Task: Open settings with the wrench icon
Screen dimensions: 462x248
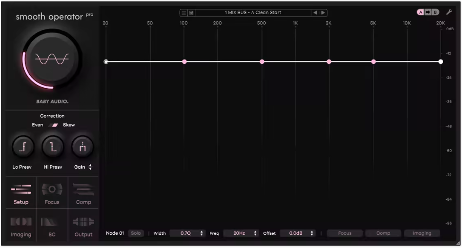Action: 449,12
